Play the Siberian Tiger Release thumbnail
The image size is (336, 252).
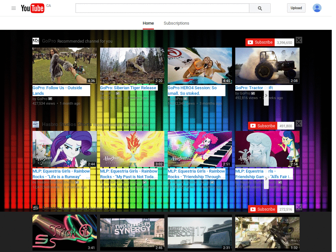(x=132, y=66)
